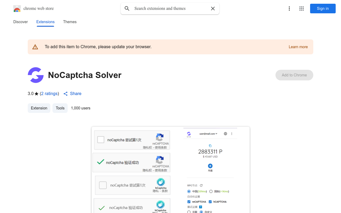
Task: Click the NoCaptcha Solver extension logo
Action: click(35, 75)
